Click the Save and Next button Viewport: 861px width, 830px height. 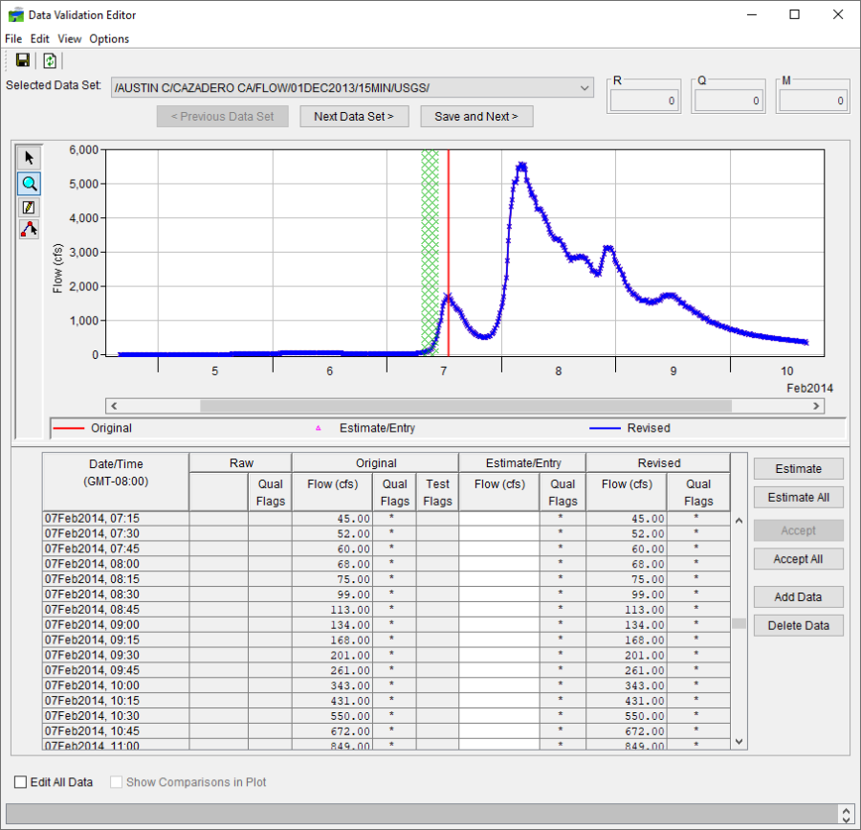pos(476,116)
